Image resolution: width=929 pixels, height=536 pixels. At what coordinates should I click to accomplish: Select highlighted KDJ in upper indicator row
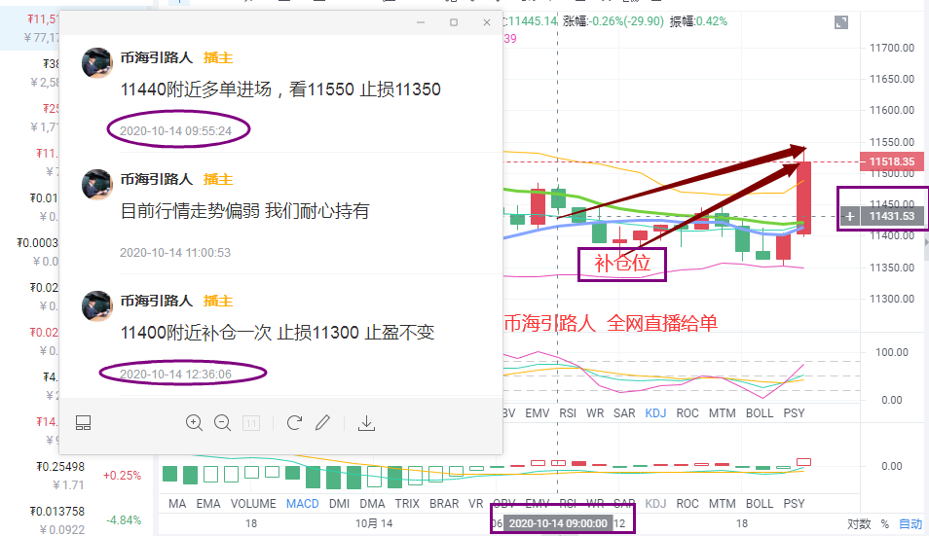pyautogui.click(x=655, y=413)
